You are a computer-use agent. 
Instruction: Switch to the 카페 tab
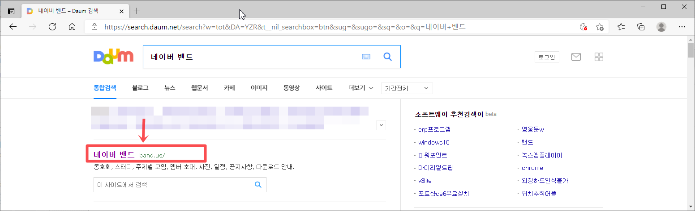pos(229,88)
